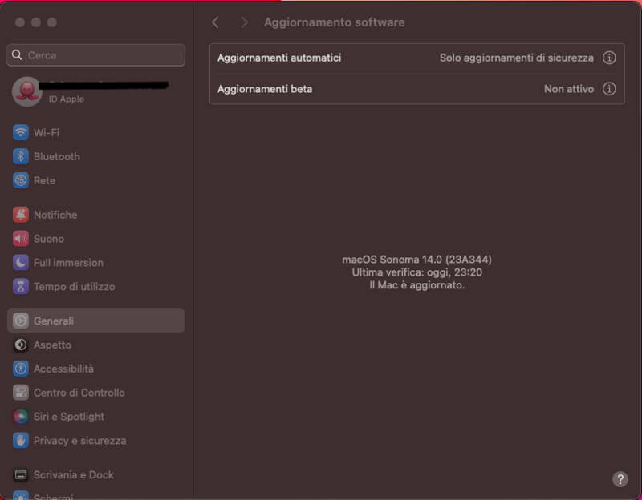Open Rete settings from sidebar
This screenshot has height=500, width=642.
tap(95, 180)
